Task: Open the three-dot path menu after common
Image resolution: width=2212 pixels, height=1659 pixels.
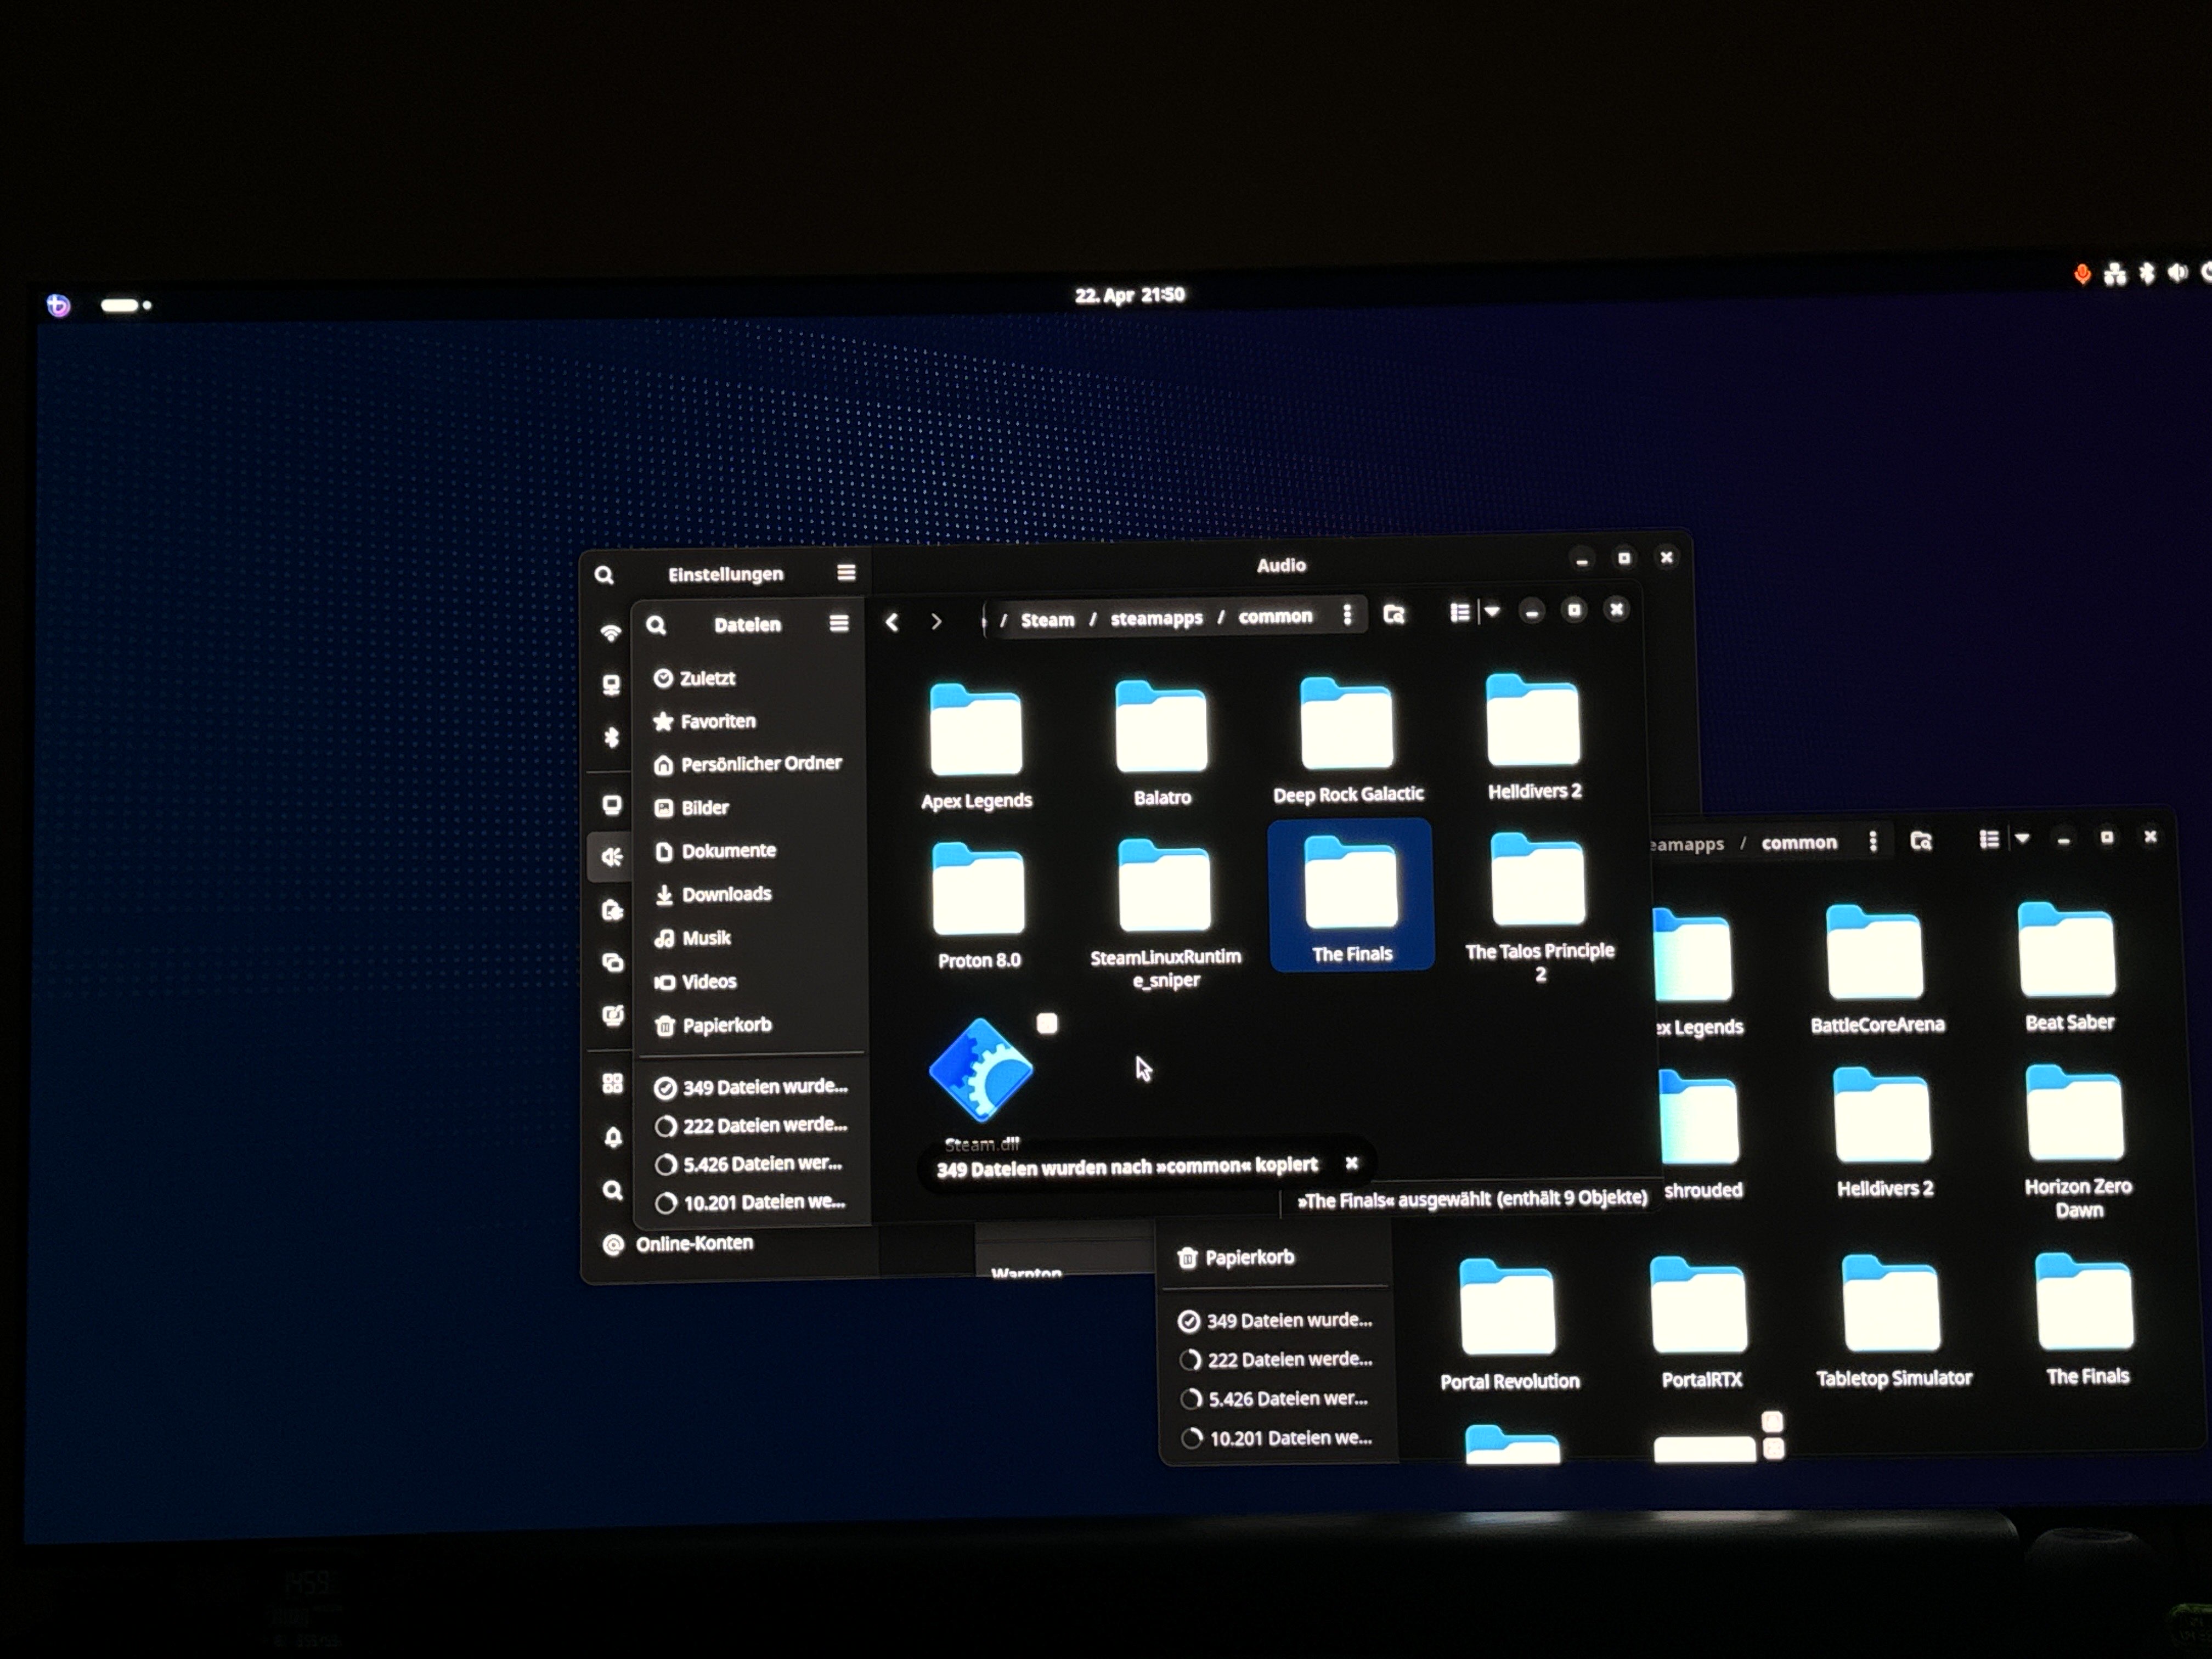Action: click(1347, 615)
